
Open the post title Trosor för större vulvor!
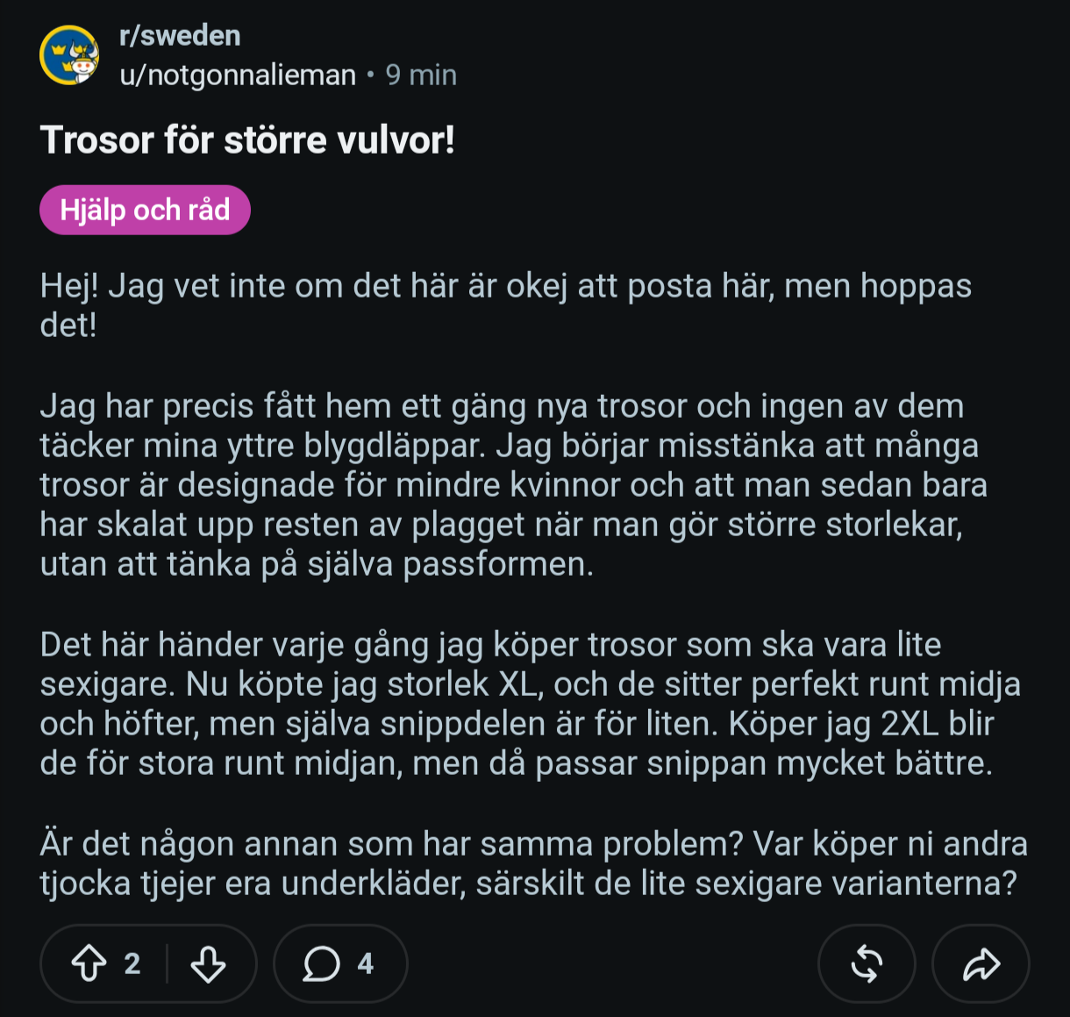(x=247, y=140)
